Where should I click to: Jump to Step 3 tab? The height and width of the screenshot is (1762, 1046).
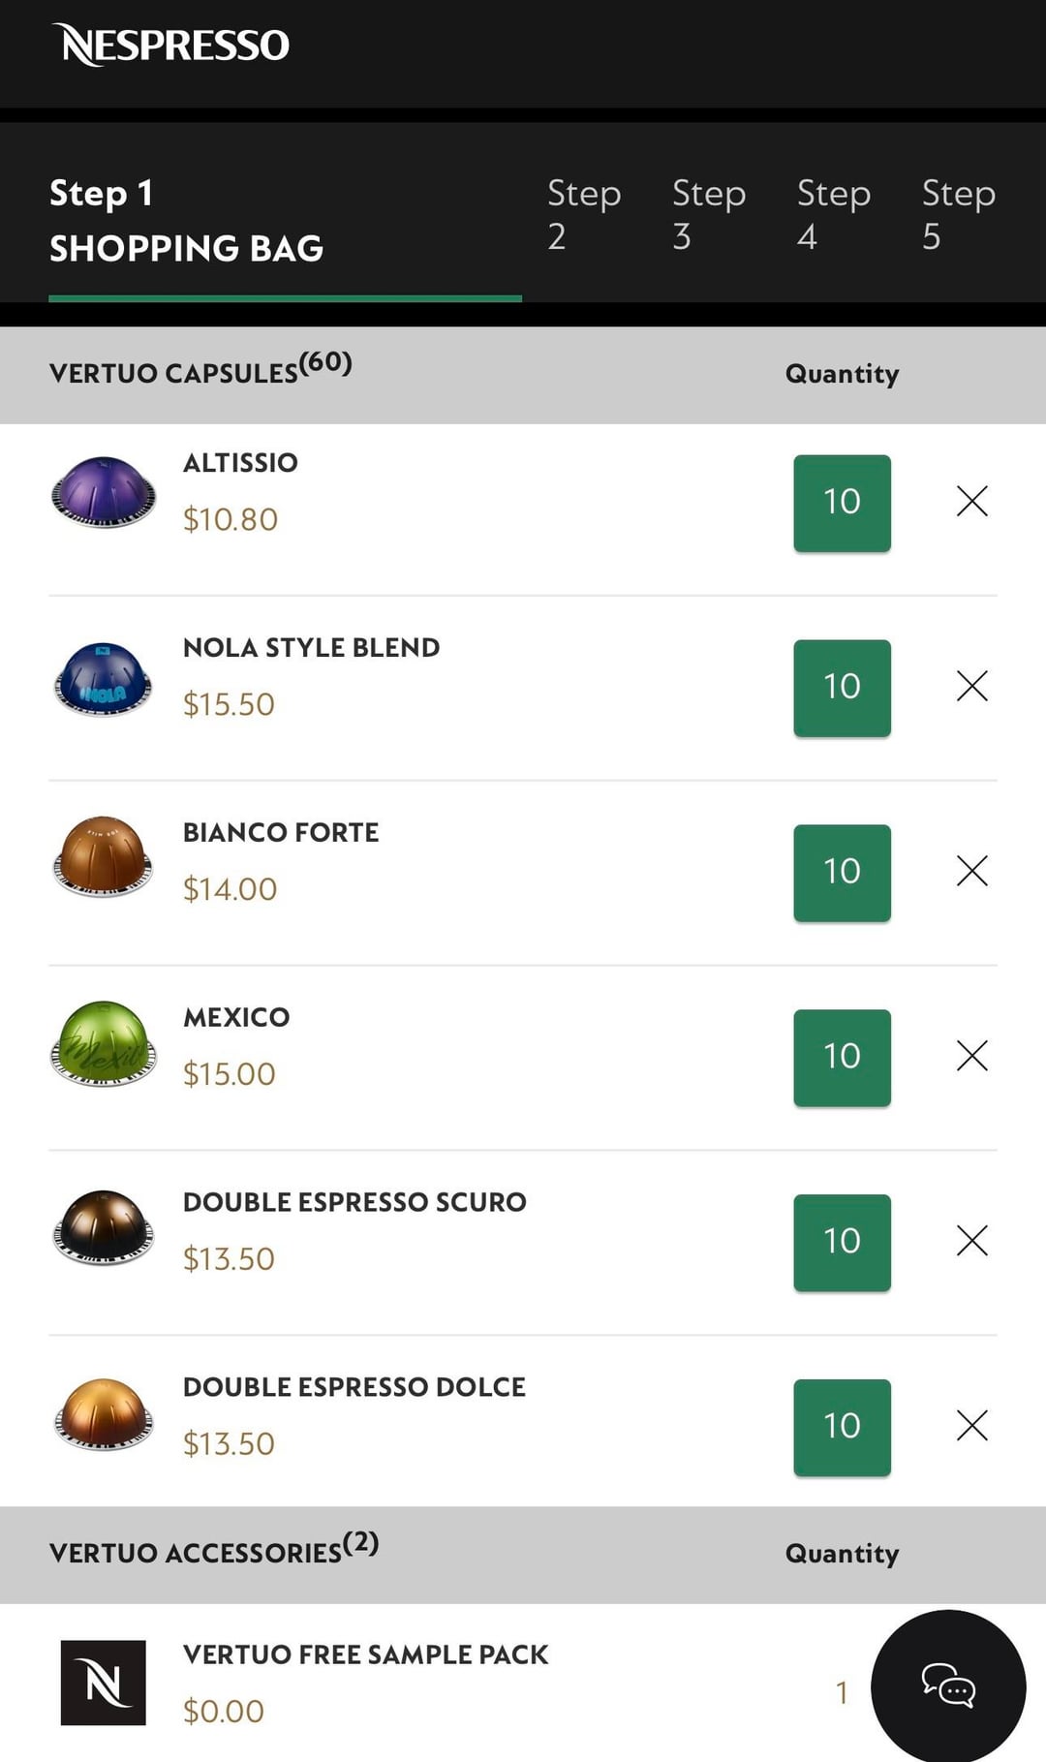pos(708,214)
